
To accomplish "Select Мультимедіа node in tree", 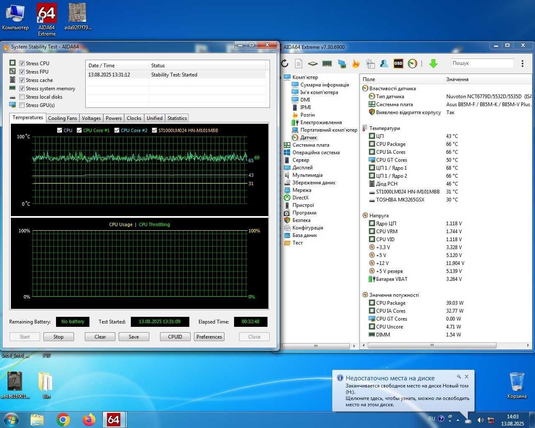I will pyautogui.click(x=307, y=175).
